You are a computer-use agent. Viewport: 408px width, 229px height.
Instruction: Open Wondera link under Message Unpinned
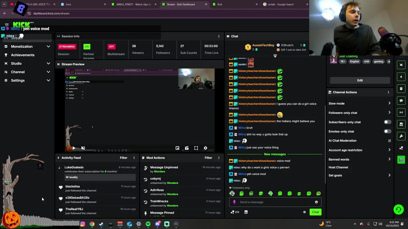pos(159,172)
